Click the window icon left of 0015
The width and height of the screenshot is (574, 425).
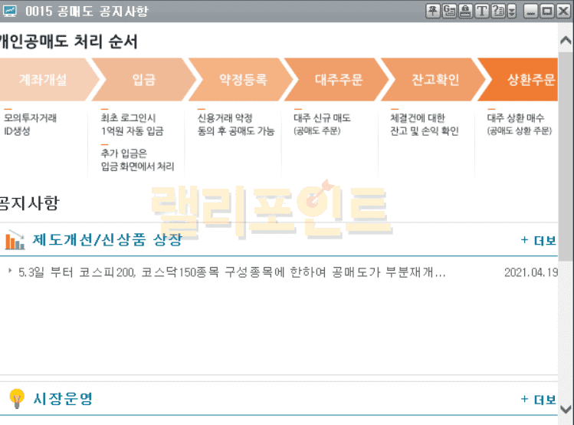(x=10, y=11)
